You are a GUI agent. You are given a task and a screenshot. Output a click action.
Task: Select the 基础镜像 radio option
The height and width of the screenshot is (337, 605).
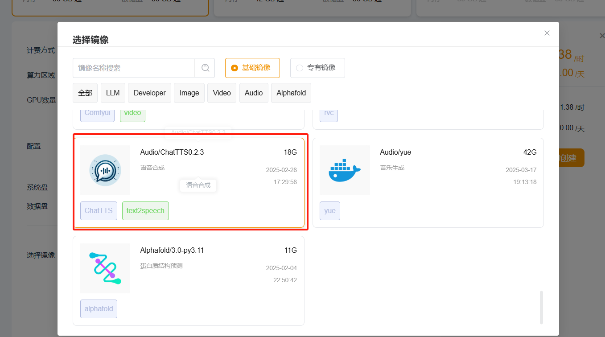click(x=252, y=68)
